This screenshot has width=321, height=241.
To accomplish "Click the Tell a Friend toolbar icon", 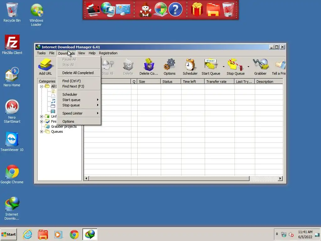I will tap(279, 67).
